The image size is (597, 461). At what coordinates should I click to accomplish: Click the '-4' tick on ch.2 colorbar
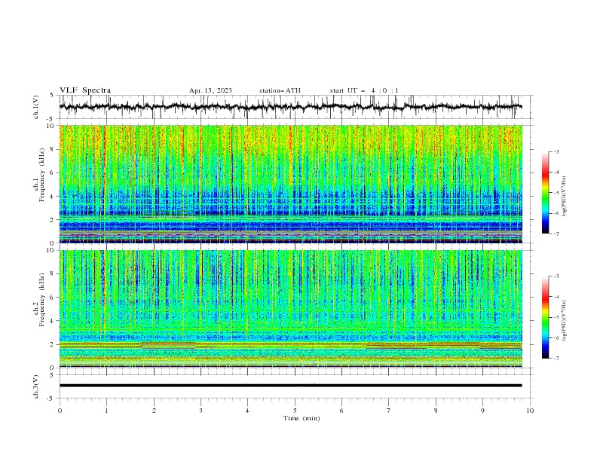556,297
